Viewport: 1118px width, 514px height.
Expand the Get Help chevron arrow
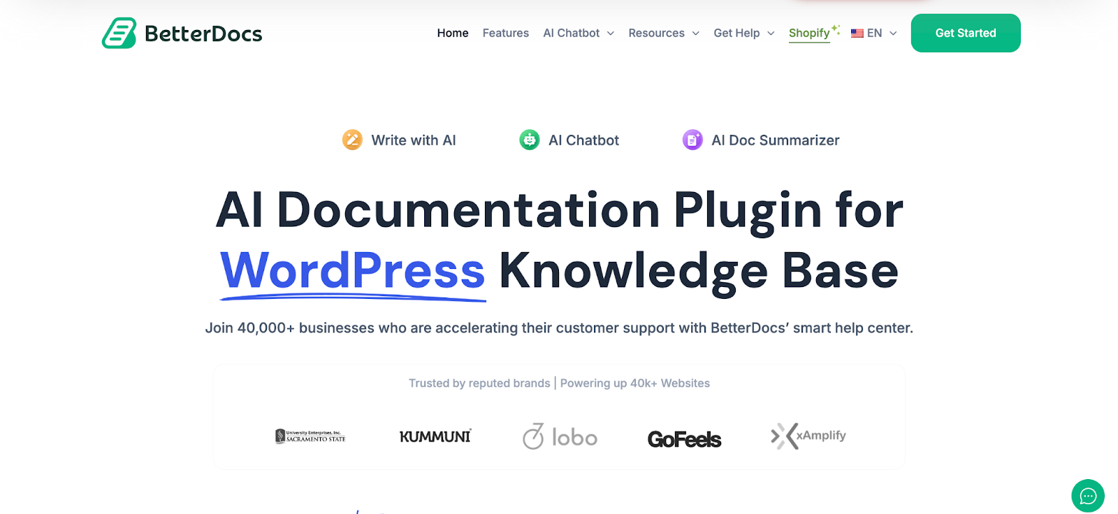pos(771,34)
